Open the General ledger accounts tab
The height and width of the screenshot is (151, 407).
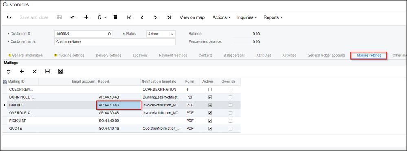pyautogui.click(x=326, y=55)
